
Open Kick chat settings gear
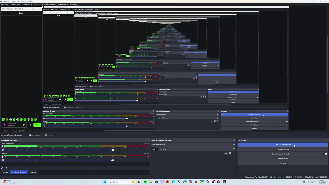(30, 125)
